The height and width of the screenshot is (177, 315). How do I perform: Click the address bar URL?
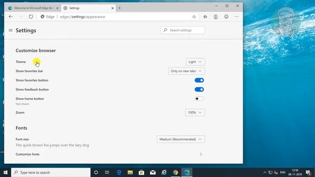82,17
